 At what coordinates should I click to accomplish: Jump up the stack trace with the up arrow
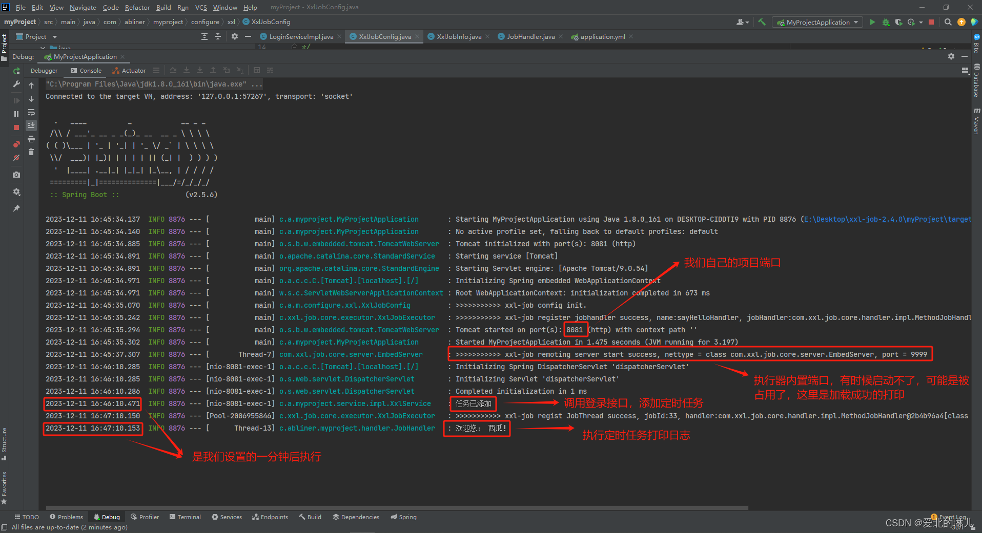pos(31,86)
